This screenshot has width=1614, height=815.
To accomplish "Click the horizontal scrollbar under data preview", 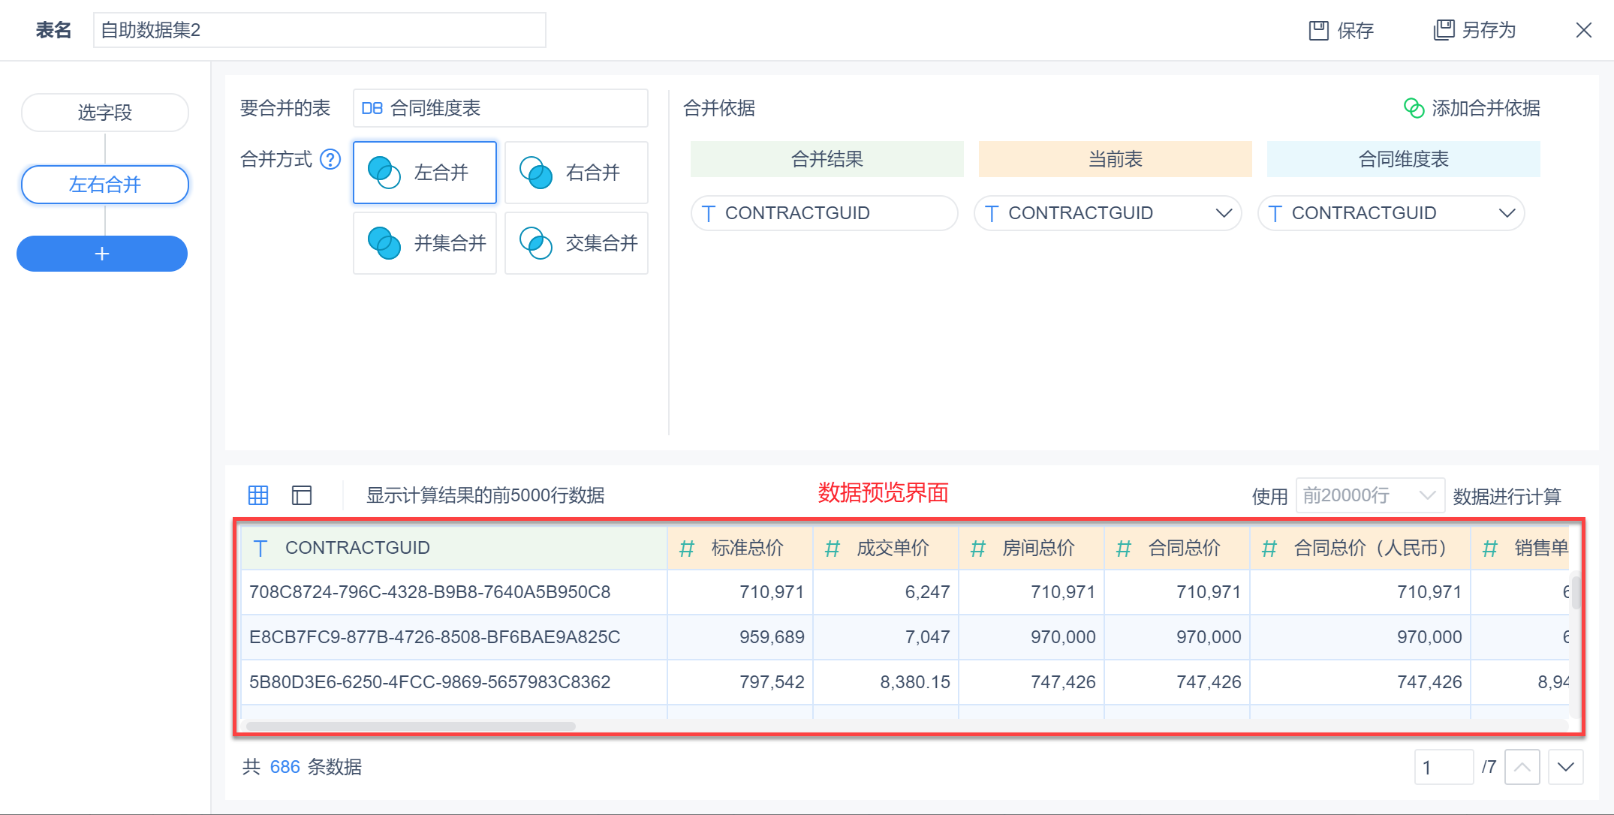I will (411, 726).
